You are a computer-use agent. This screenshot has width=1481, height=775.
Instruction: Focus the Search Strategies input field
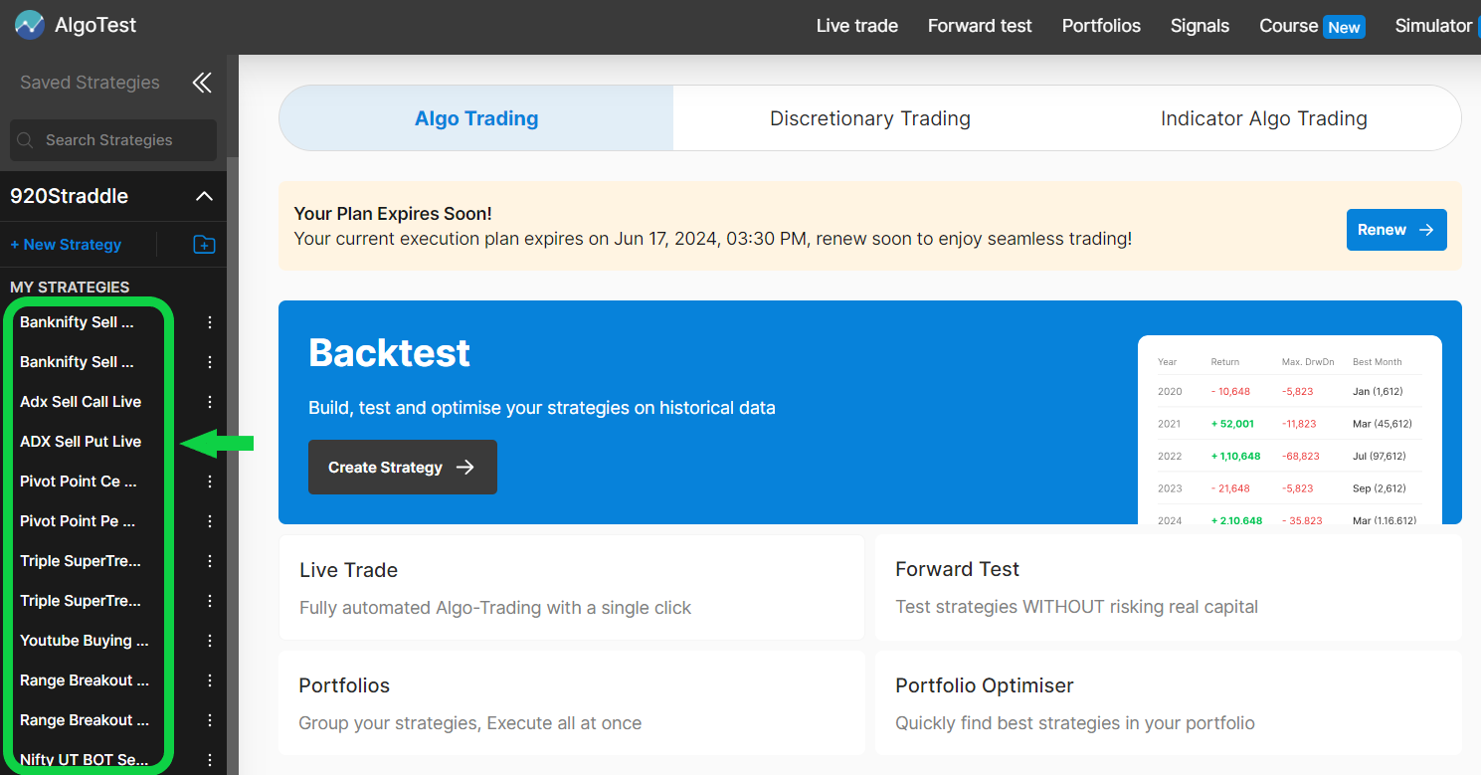click(x=113, y=140)
